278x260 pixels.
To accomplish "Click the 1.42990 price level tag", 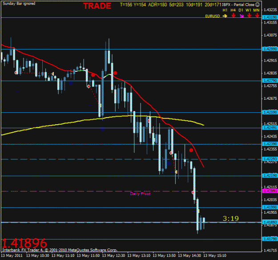I will pos(270,49).
